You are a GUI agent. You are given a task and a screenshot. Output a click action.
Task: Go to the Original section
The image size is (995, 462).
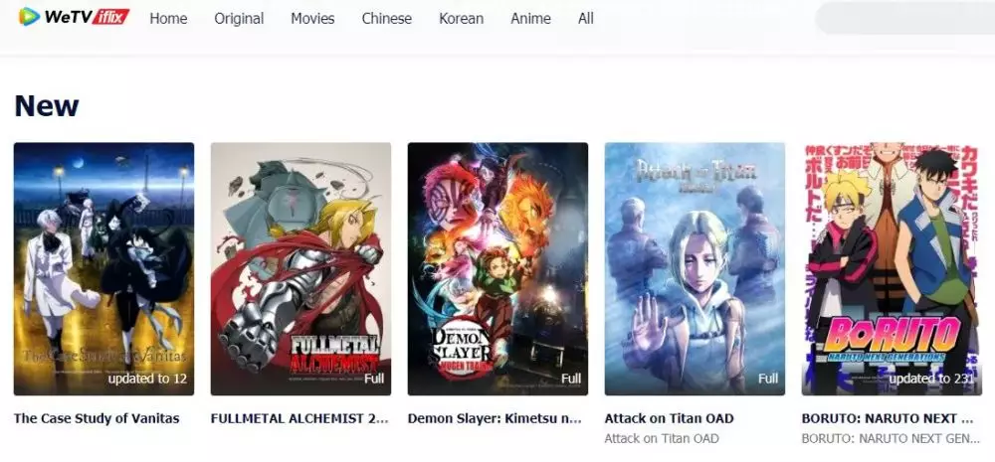[x=239, y=19]
